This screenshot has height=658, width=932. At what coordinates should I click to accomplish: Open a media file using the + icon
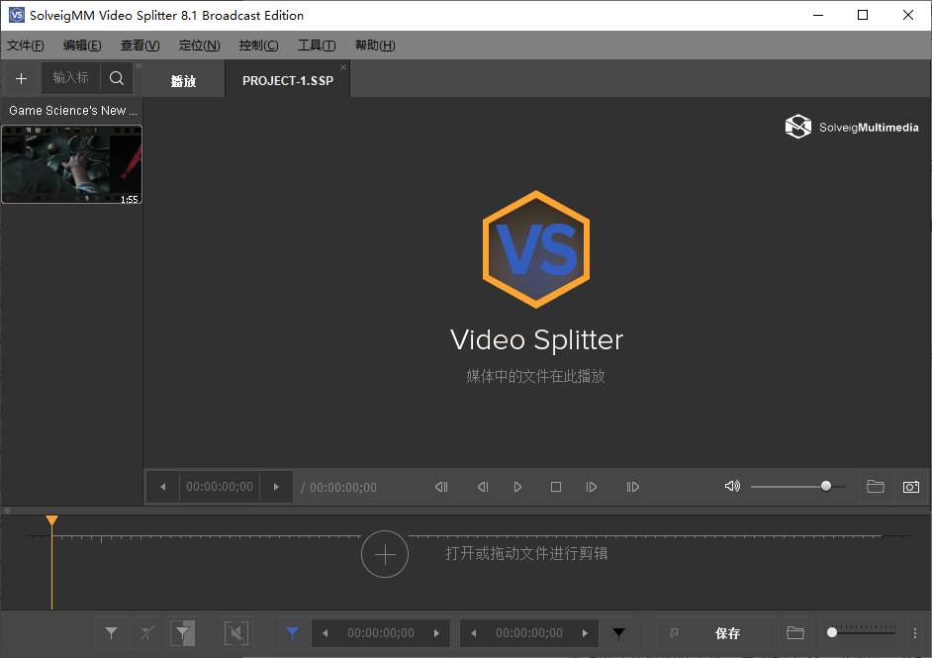[x=21, y=78]
